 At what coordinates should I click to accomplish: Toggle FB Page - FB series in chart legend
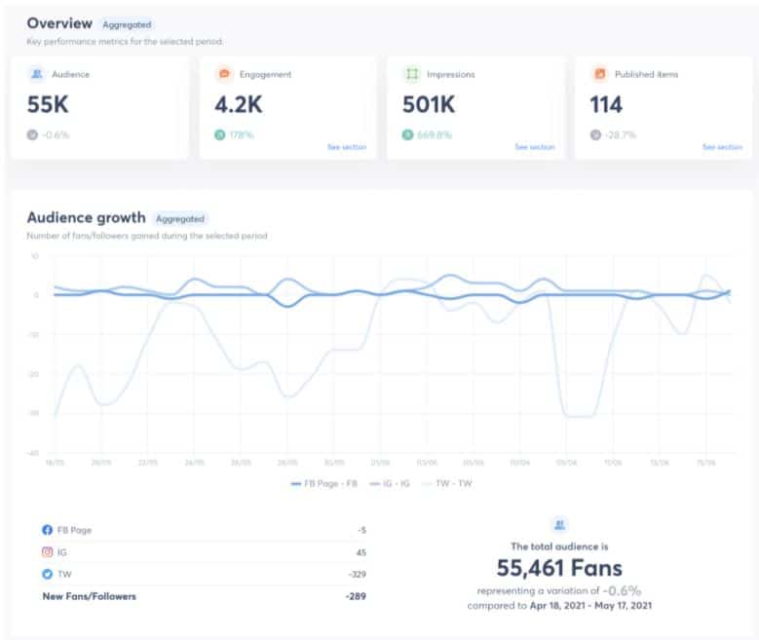point(323,483)
